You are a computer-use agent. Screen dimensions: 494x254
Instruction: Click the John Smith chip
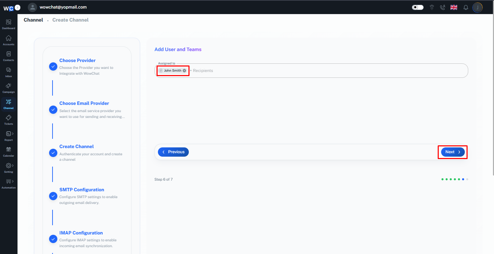pyautogui.click(x=173, y=71)
